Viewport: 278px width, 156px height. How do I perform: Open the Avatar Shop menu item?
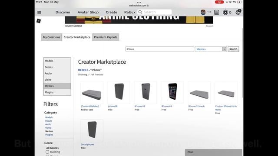[x=88, y=12]
